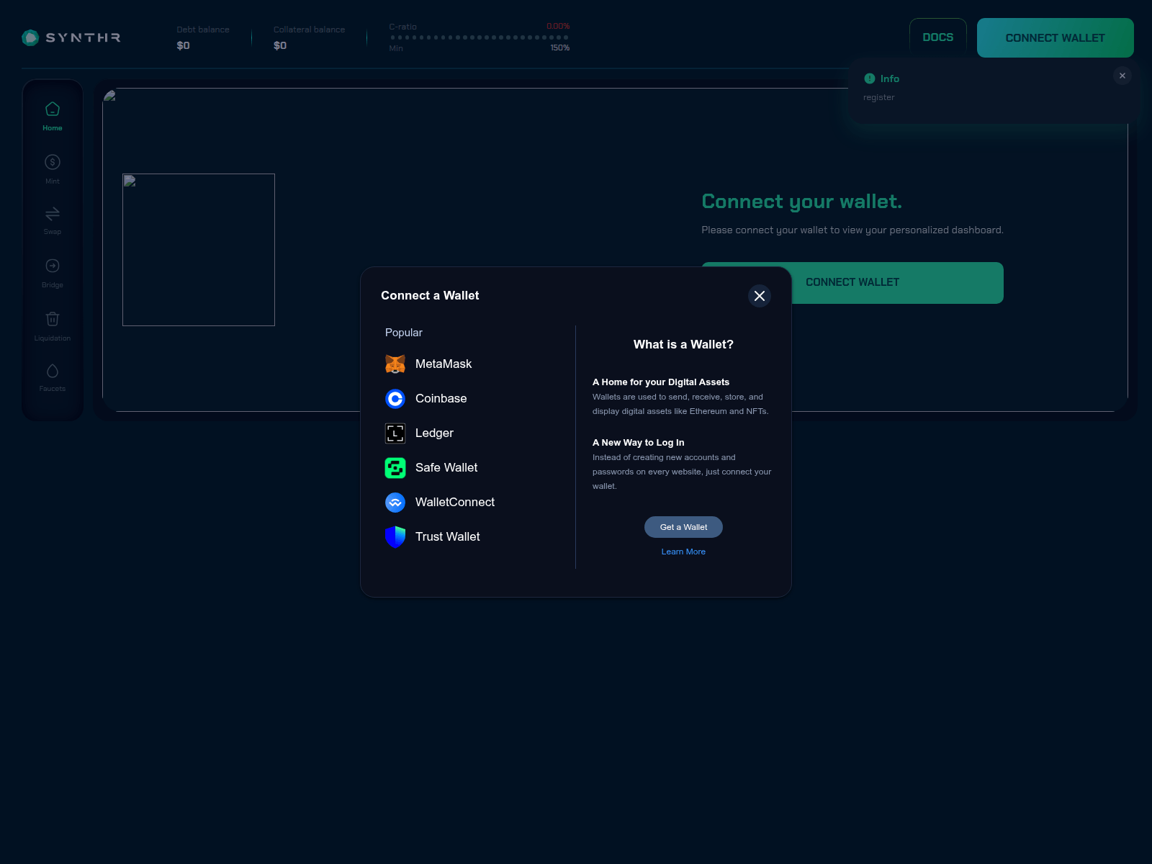The height and width of the screenshot is (864, 1152).
Task: Select WalletConnect option
Action: (472, 503)
